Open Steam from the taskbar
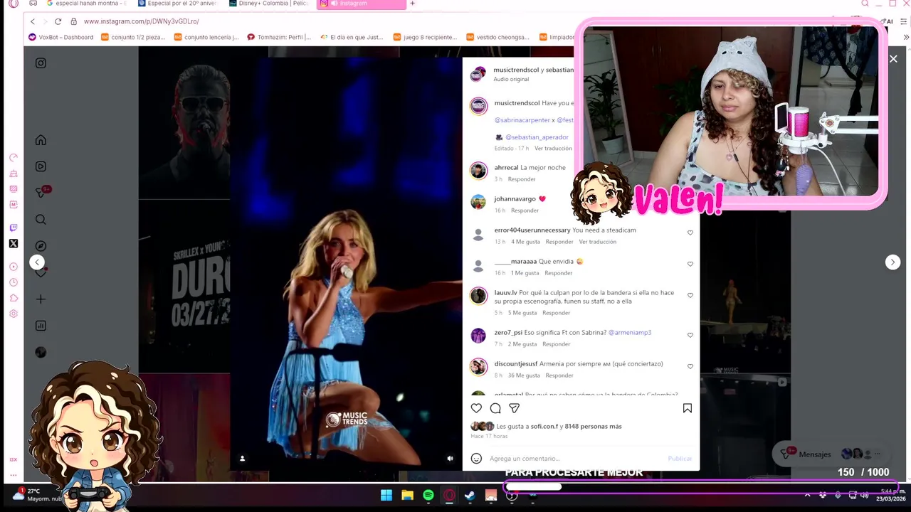 tap(470, 496)
